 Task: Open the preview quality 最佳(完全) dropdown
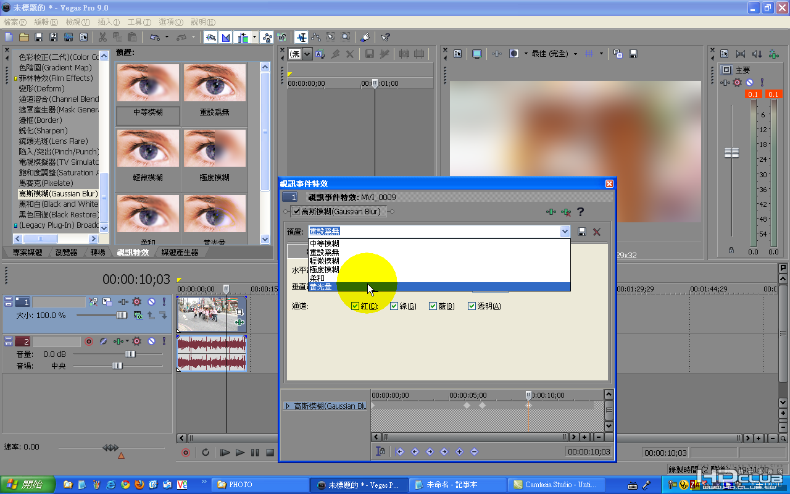pos(575,54)
